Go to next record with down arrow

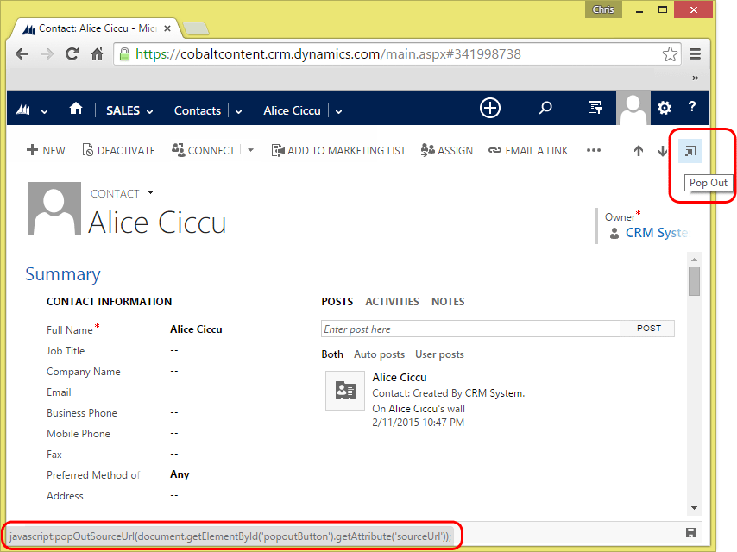point(663,151)
